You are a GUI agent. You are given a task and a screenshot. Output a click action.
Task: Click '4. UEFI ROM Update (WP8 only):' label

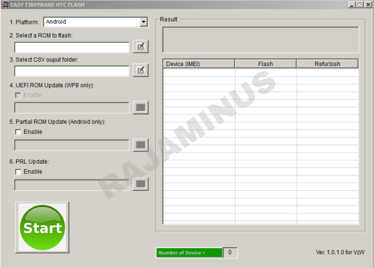52,85
